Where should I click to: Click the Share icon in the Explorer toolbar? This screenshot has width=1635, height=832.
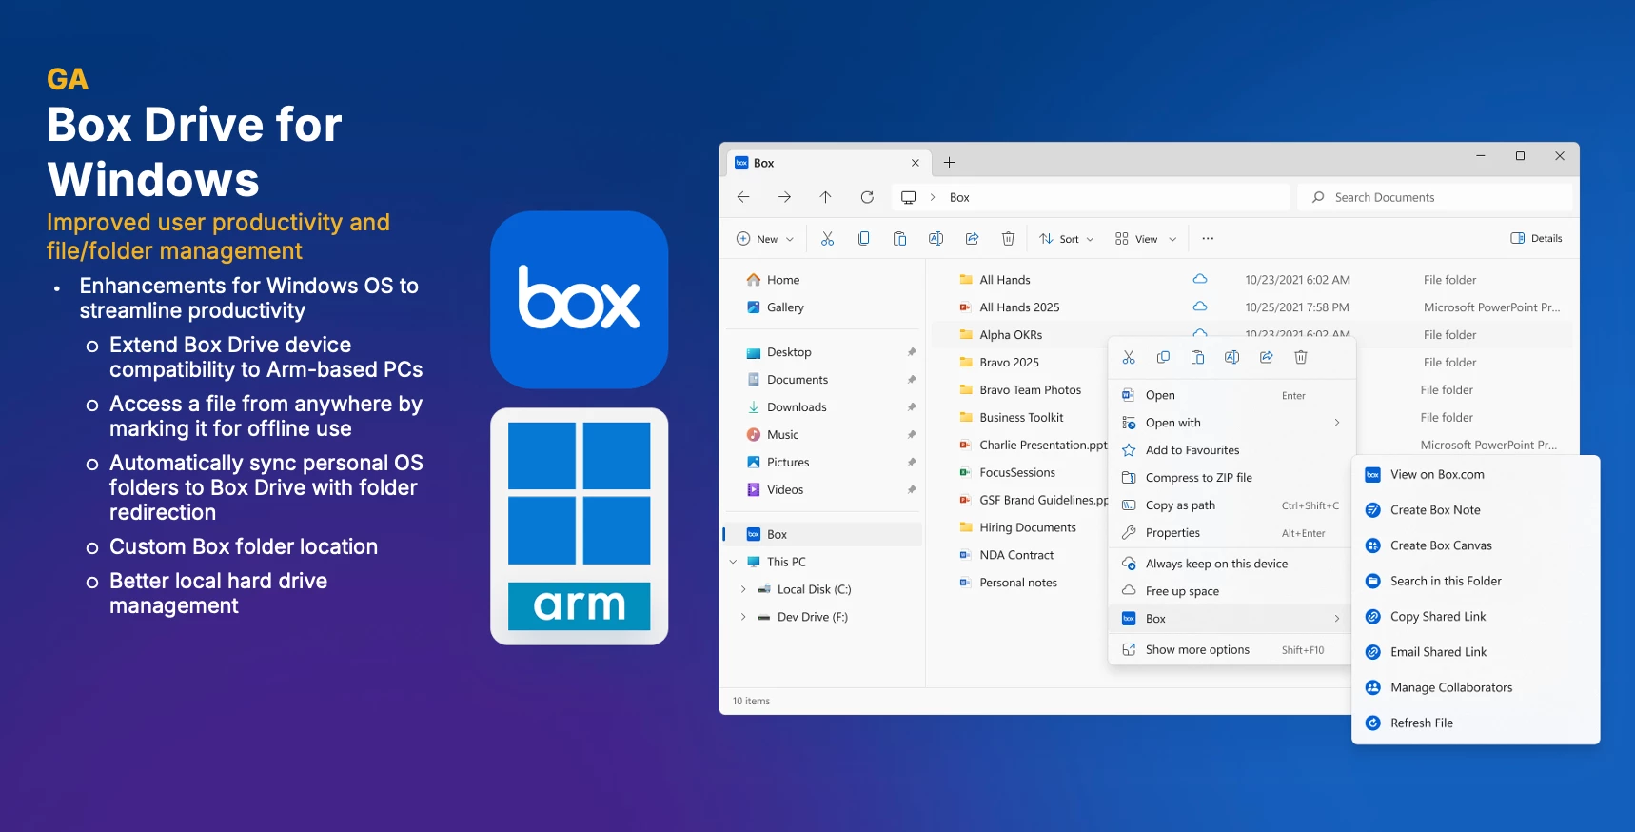tap(972, 239)
